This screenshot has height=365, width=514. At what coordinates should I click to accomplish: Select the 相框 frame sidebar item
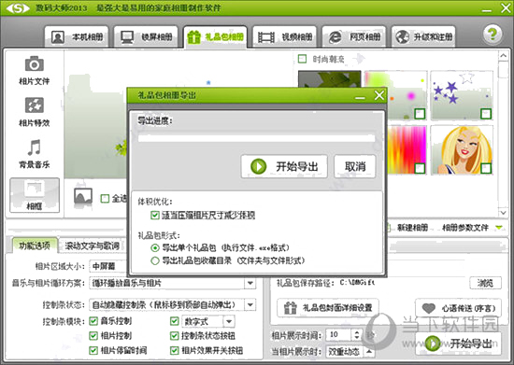coord(35,195)
